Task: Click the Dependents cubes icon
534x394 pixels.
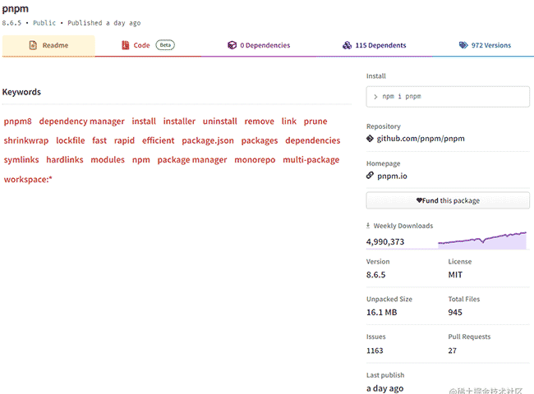Action: [347, 45]
